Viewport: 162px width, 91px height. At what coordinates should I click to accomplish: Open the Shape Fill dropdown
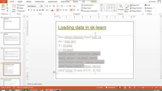(135, 5)
